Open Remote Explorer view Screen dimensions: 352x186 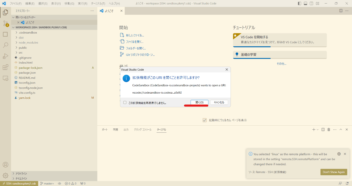pyautogui.click(x=5, y=78)
